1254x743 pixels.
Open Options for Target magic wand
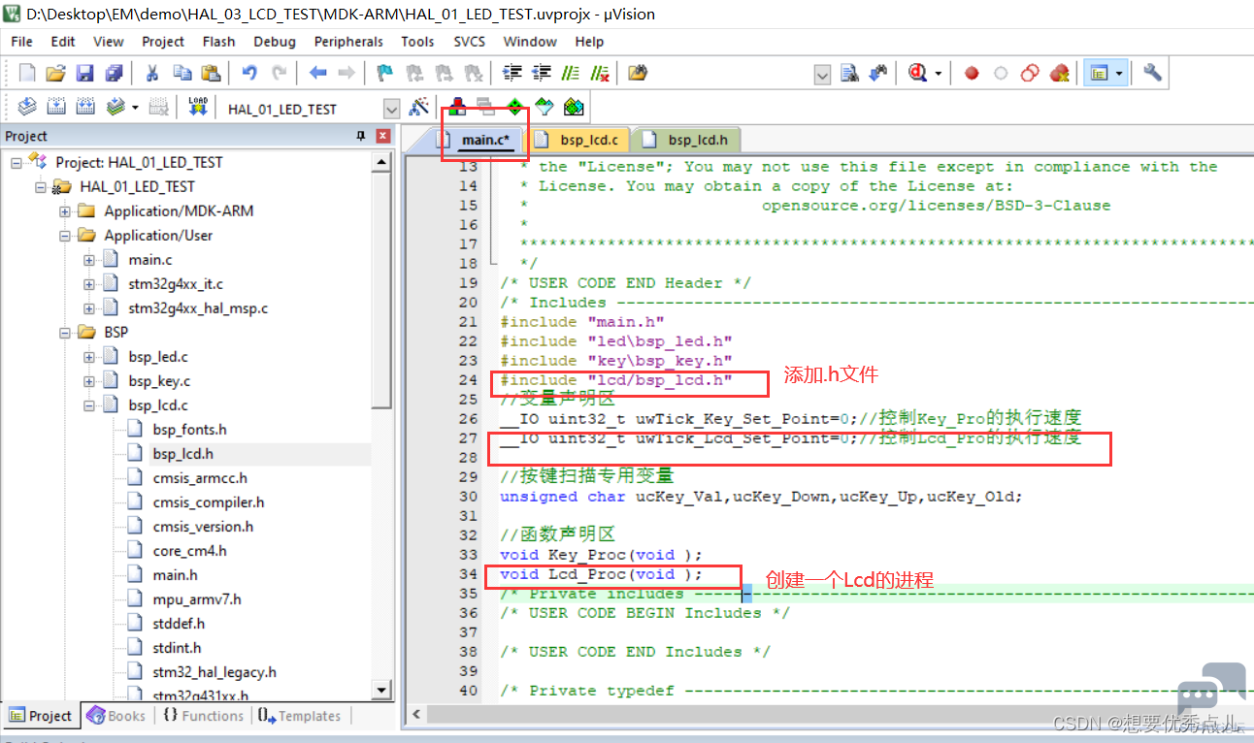click(419, 107)
